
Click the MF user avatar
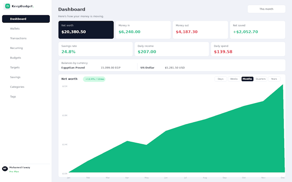tap(5, 169)
